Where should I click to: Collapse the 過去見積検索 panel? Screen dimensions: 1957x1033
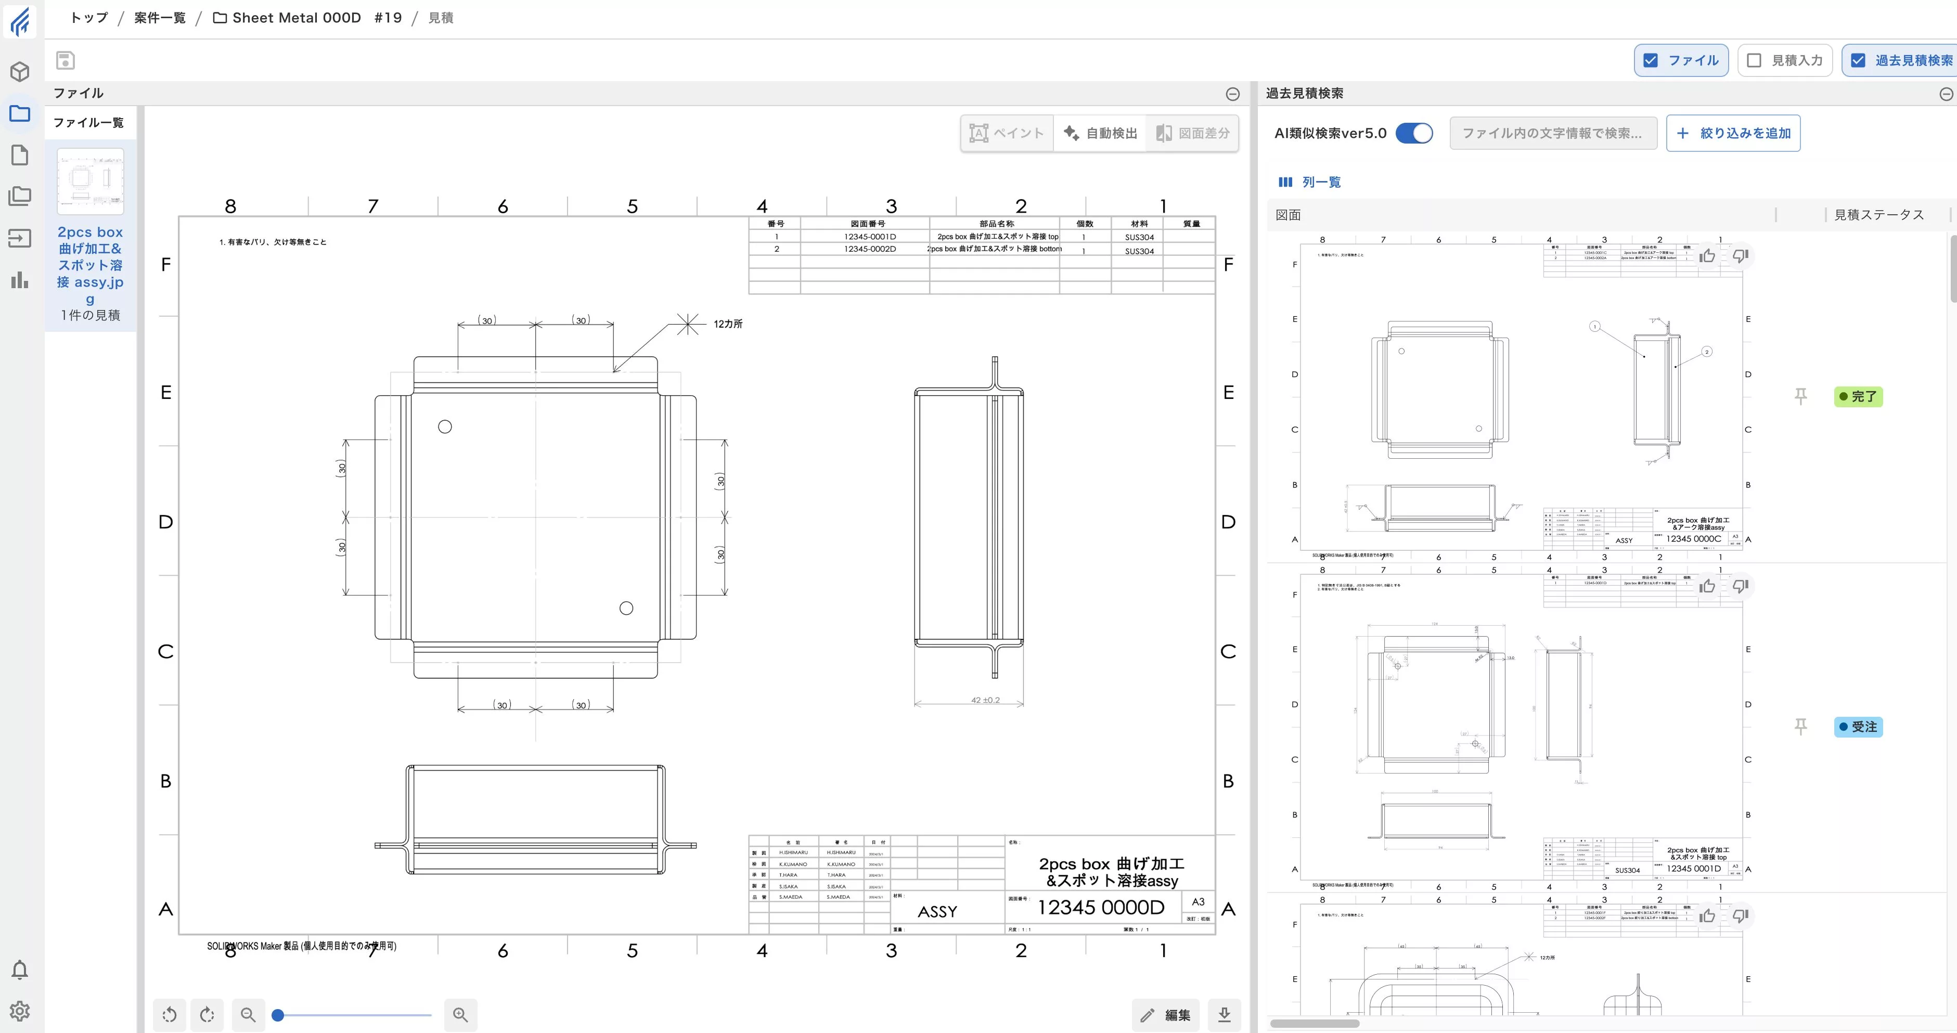pyautogui.click(x=1946, y=94)
